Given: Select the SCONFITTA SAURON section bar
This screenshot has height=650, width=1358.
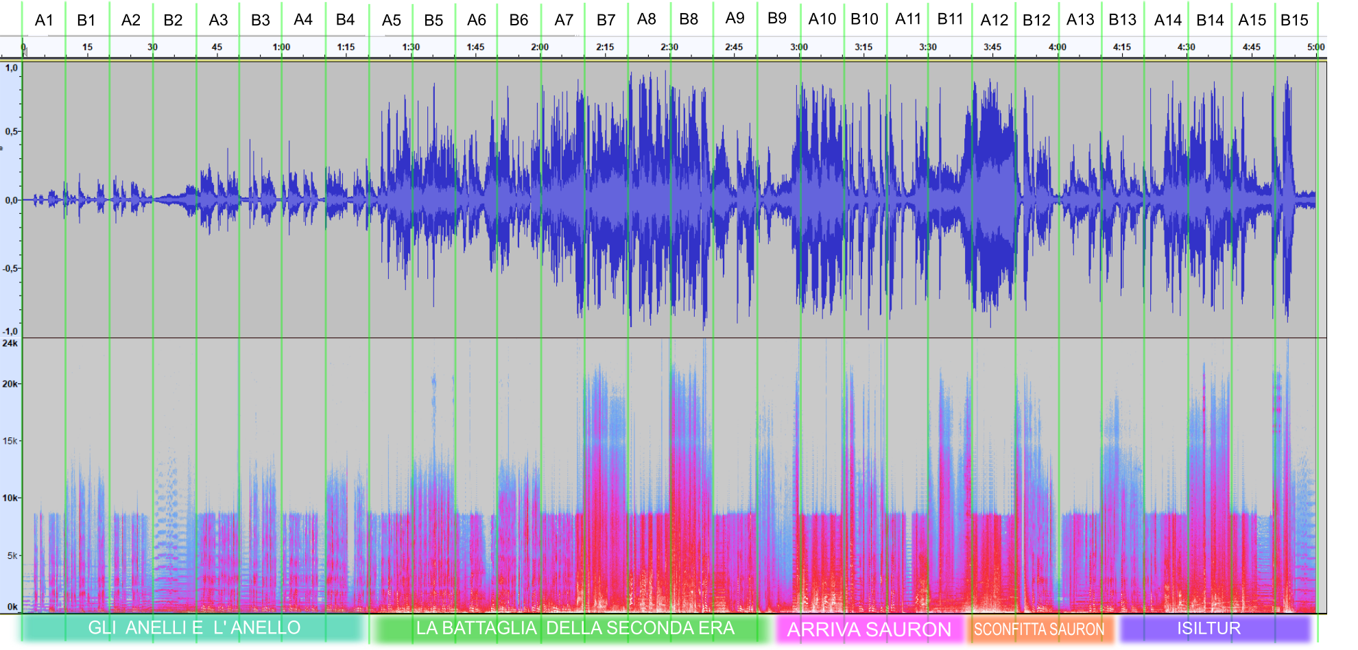Looking at the screenshot, I should click(1040, 629).
